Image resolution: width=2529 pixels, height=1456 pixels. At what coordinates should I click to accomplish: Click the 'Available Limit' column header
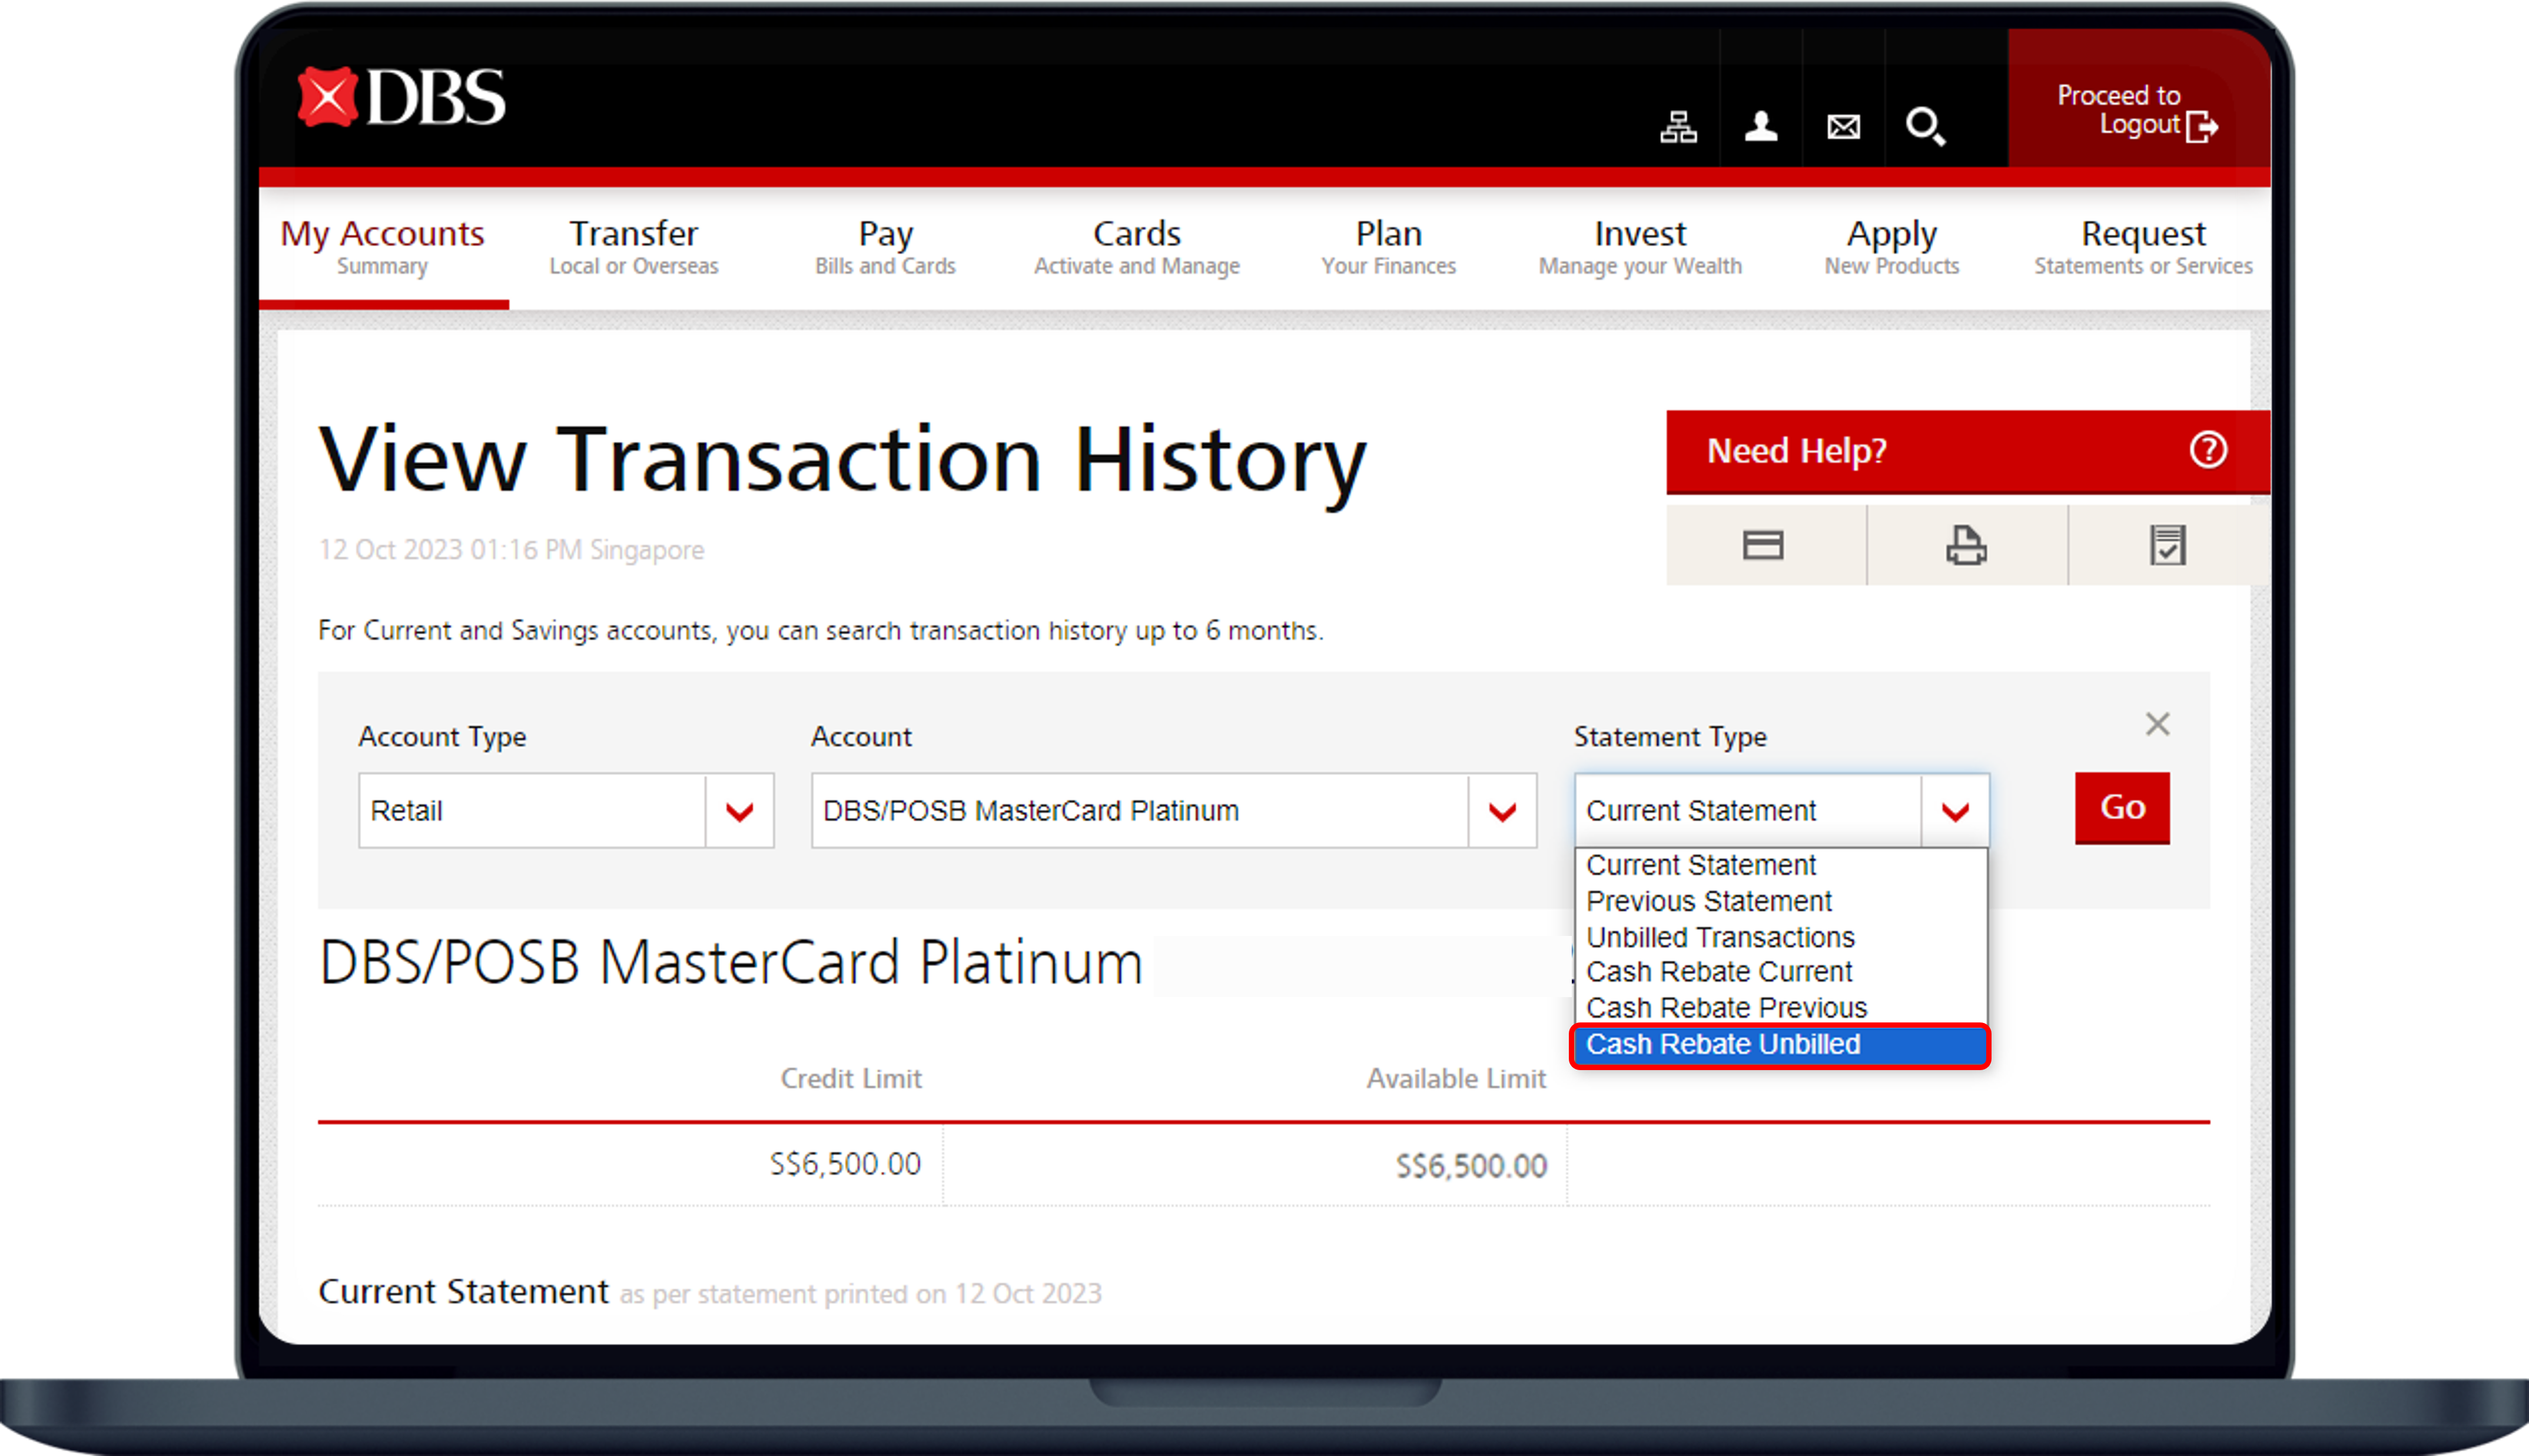coord(1456,1079)
